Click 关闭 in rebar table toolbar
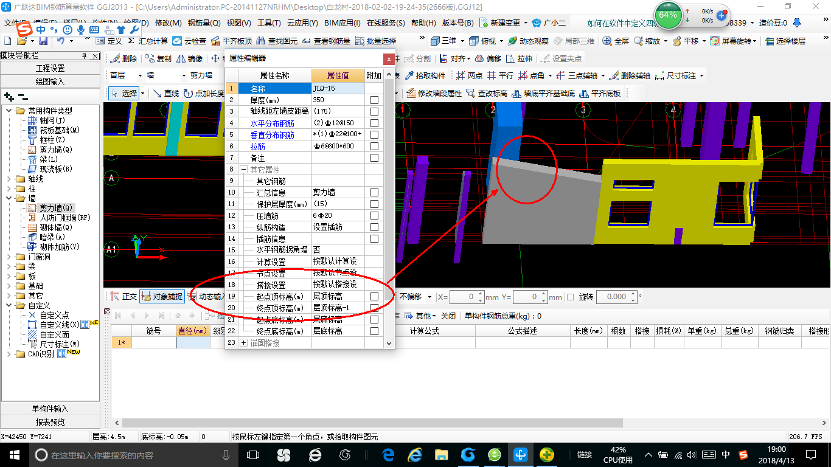 click(x=448, y=316)
